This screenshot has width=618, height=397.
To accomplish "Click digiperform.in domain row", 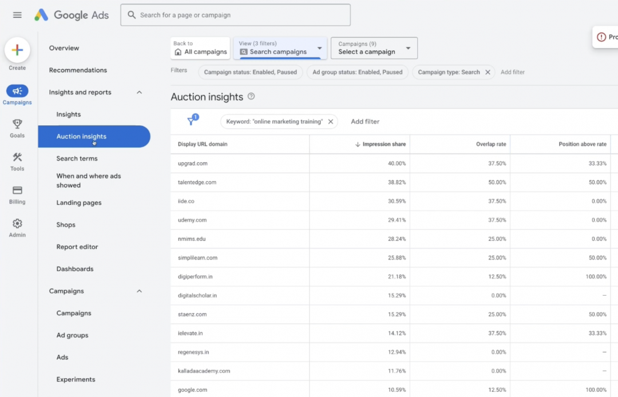I will click(x=195, y=277).
